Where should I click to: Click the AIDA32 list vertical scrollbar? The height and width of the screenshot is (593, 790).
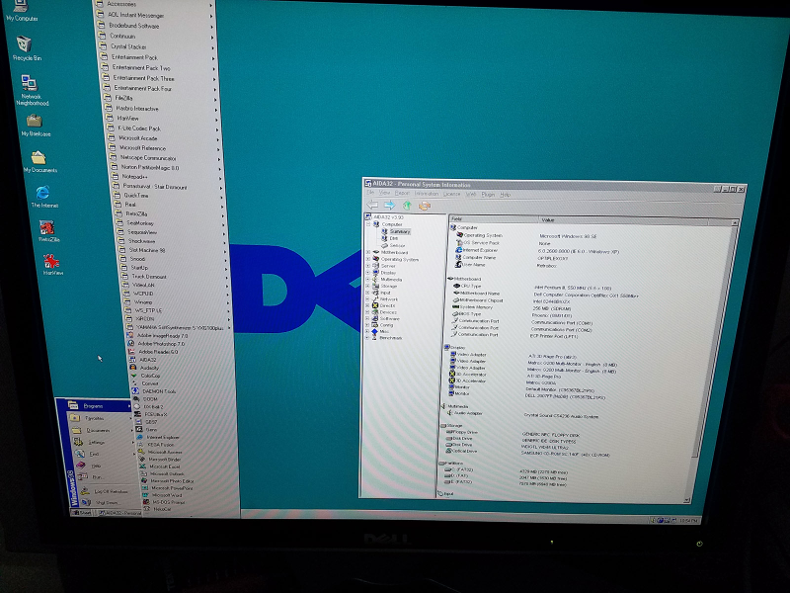(x=709, y=361)
